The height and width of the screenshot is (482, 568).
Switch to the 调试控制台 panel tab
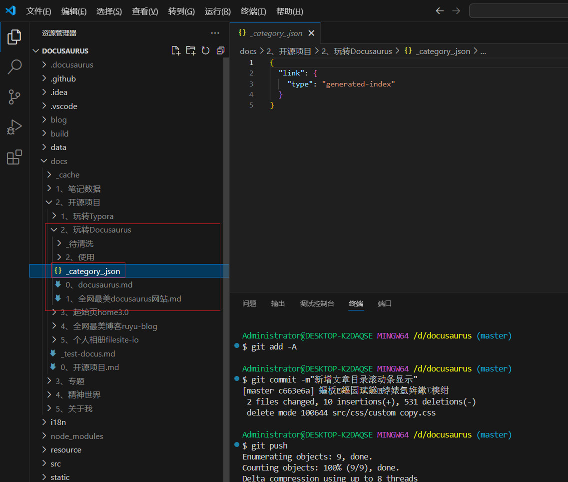click(317, 303)
